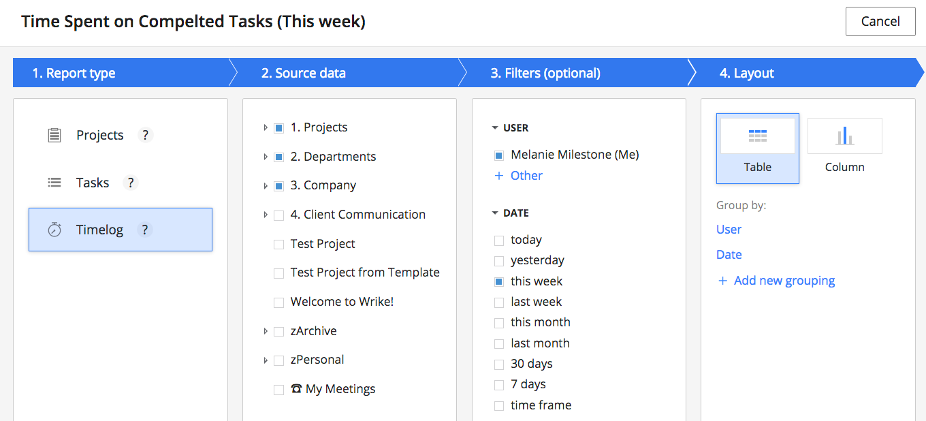Screen dimensions: 926x421
Task: Uncheck Melanie Milestone (Me) user filter
Action: [499, 155]
